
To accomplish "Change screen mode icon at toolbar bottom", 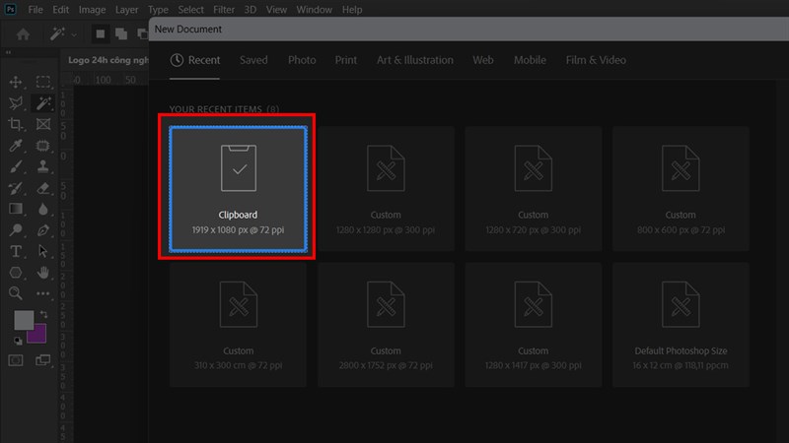I will 42,360.
